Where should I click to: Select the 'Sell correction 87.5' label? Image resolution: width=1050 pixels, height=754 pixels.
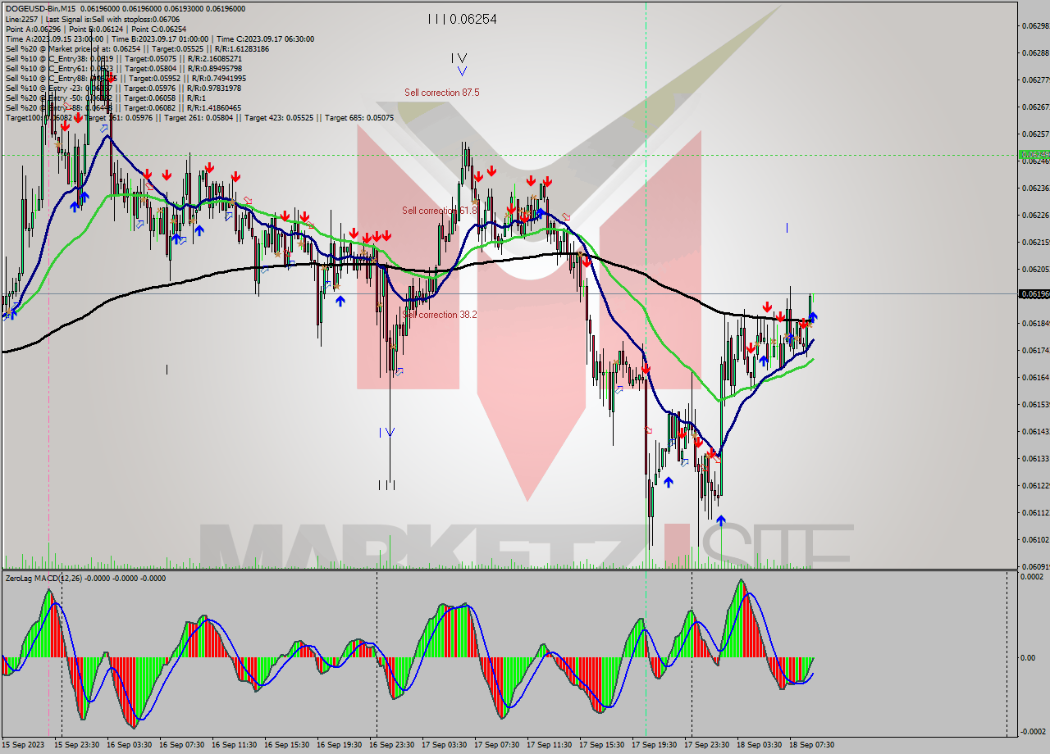(x=441, y=93)
